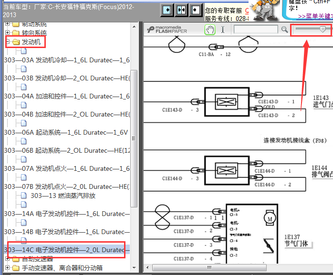333x275 pixels.
Task: Select the hand pan tool in FlashPaper
Action: coord(210,29)
